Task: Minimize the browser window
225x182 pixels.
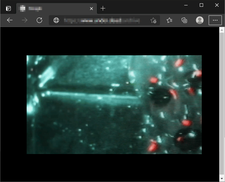Action: 186,5
